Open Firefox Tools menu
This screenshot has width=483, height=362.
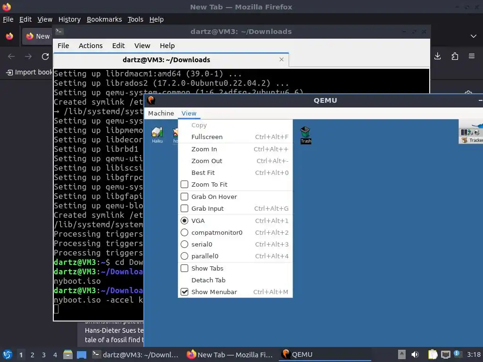(x=135, y=19)
